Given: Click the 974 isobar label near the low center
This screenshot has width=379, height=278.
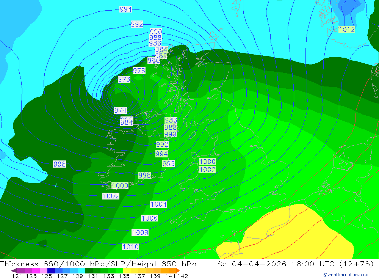Looking at the screenshot, I should (121, 110).
